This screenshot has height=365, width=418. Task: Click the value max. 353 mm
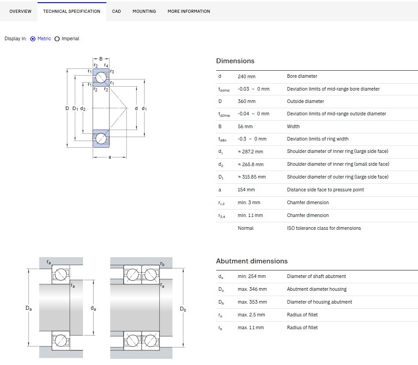coord(252,302)
